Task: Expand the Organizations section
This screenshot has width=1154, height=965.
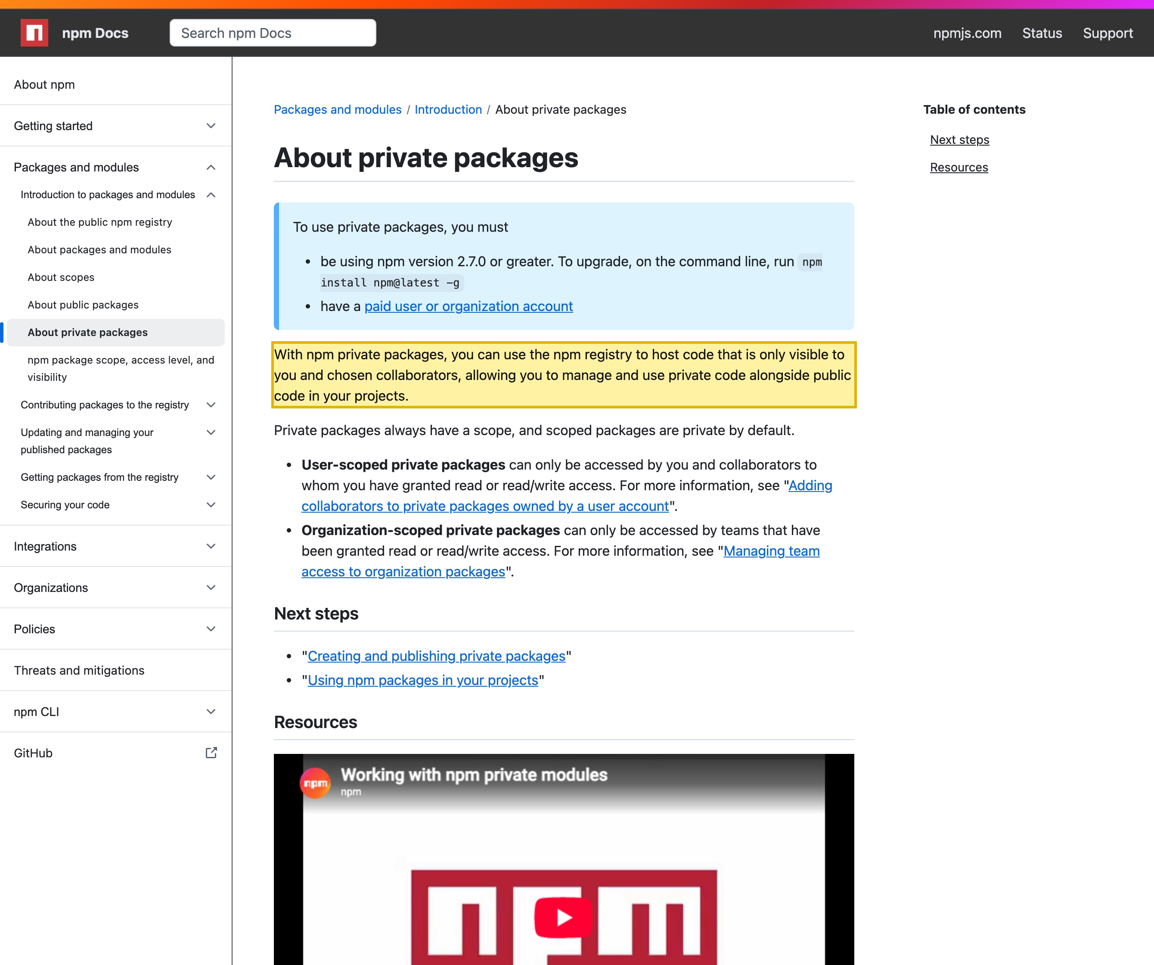Action: tap(211, 587)
